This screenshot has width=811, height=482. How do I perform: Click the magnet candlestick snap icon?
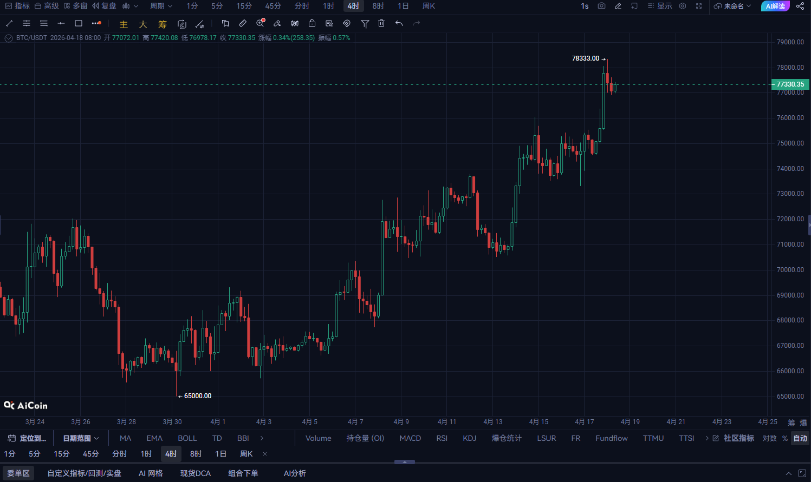[x=295, y=24]
